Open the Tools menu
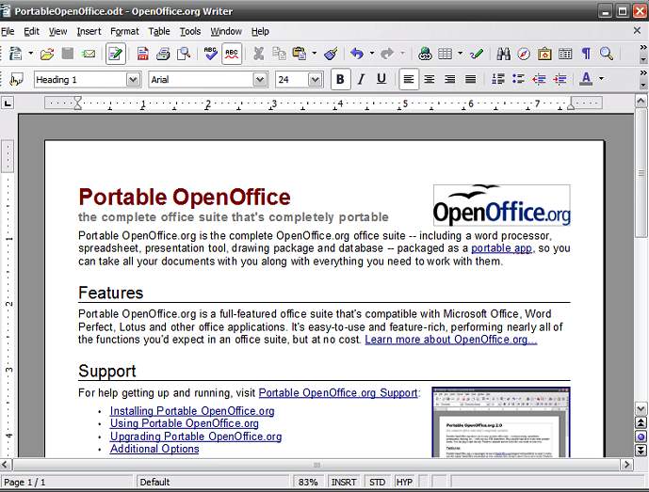 (x=190, y=31)
